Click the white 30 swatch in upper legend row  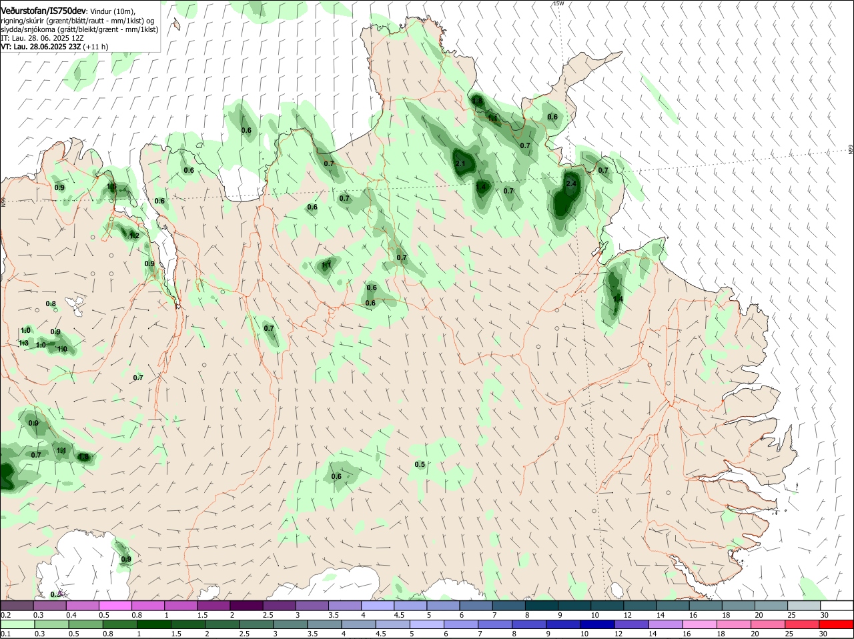pyautogui.click(x=837, y=605)
